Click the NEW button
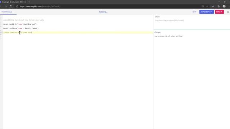 tap(194, 12)
